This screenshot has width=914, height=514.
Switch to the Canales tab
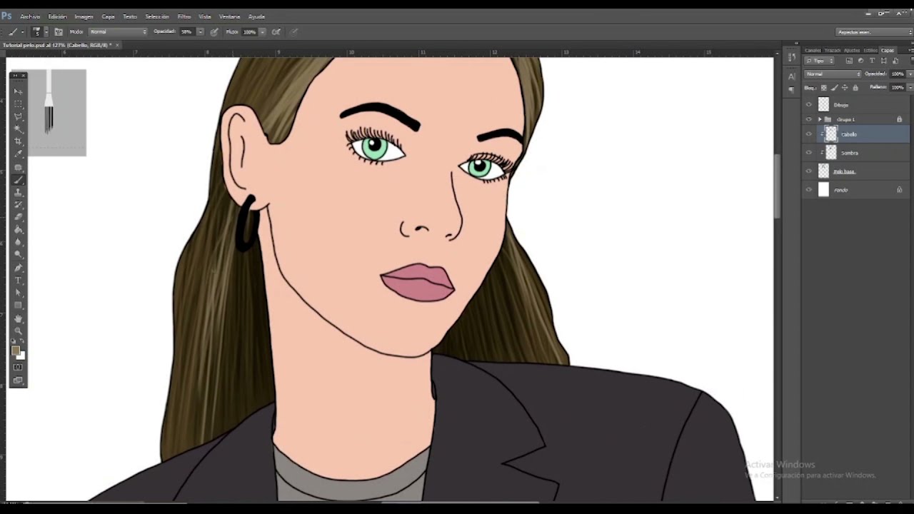(x=813, y=51)
